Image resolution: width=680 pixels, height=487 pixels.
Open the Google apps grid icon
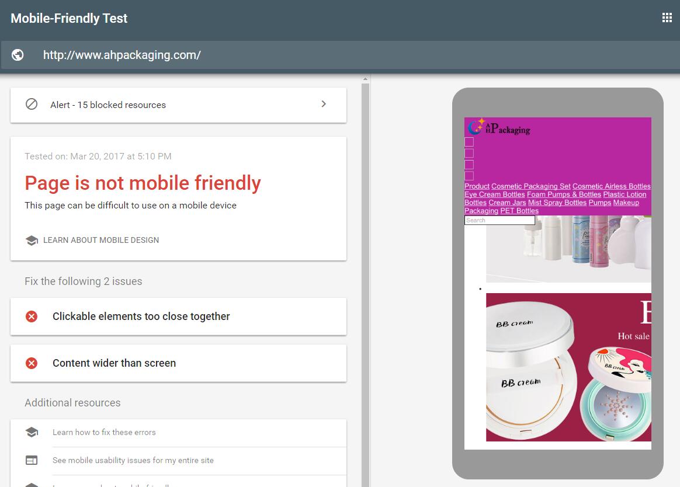coord(667,18)
